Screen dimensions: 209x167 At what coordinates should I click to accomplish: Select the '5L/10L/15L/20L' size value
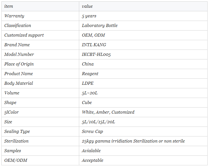[98, 122]
